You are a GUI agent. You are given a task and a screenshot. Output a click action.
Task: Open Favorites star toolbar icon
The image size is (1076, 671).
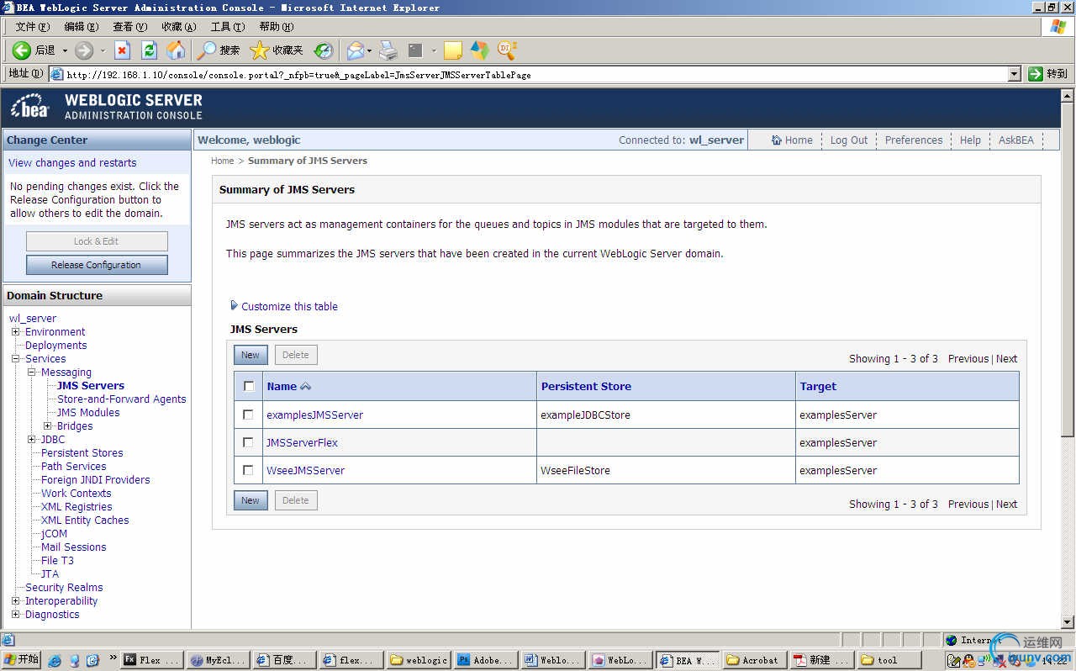259,50
